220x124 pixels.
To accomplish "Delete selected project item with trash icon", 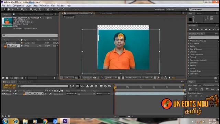I will point(22,78).
